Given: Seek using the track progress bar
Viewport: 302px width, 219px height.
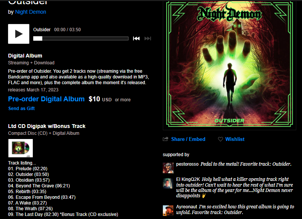Looking at the screenshot, I should click(81, 38).
